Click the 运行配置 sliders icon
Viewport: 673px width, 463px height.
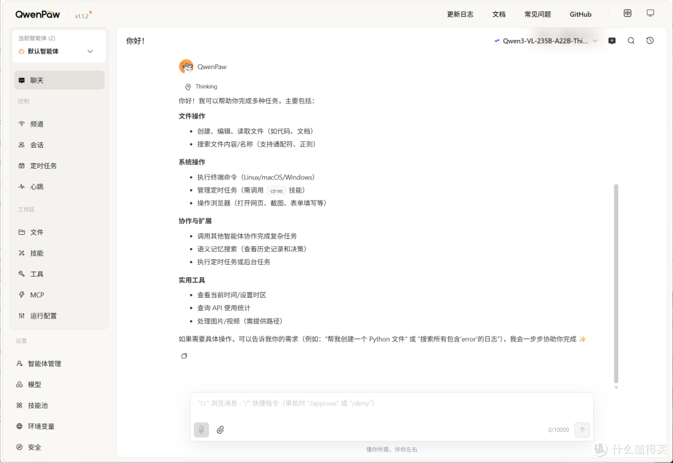click(x=21, y=316)
